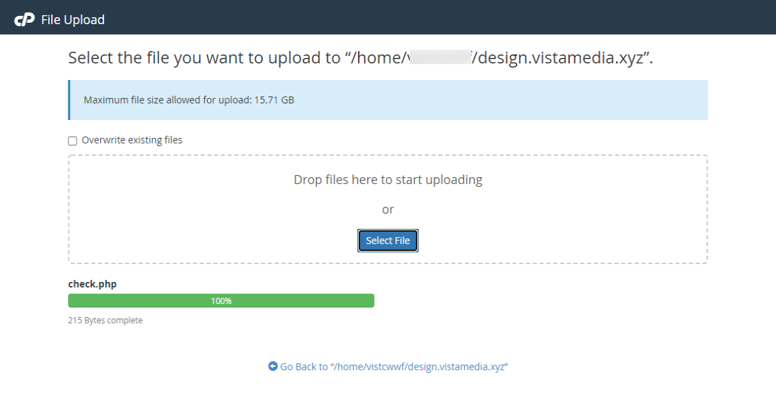Click the dashed file drop zone area
776x415 pixels.
coord(388,210)
